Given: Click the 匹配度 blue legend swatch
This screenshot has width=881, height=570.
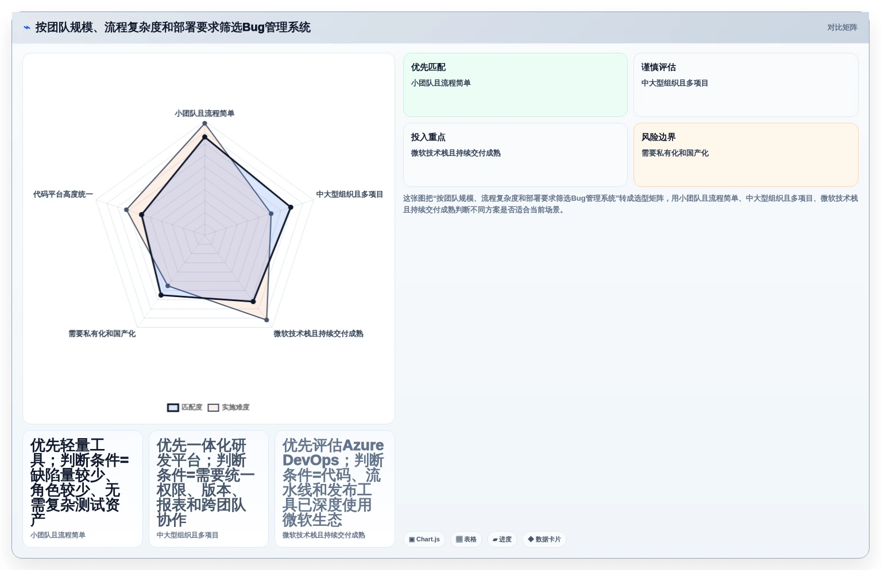Looking at the screenshot, I should pyautogui.click(x=173, y=408).
